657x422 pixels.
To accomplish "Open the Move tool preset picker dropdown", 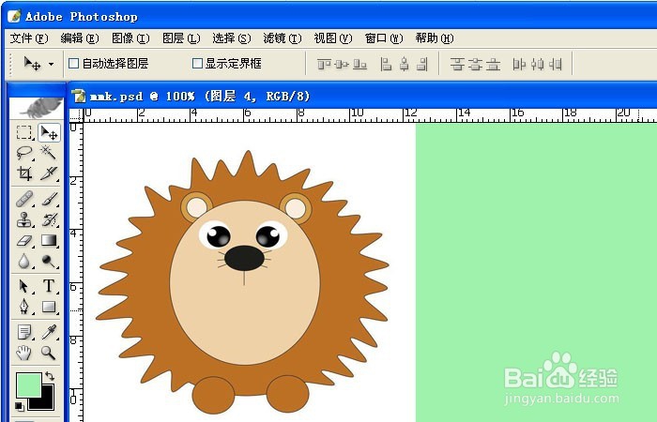I will pos(51,64).
